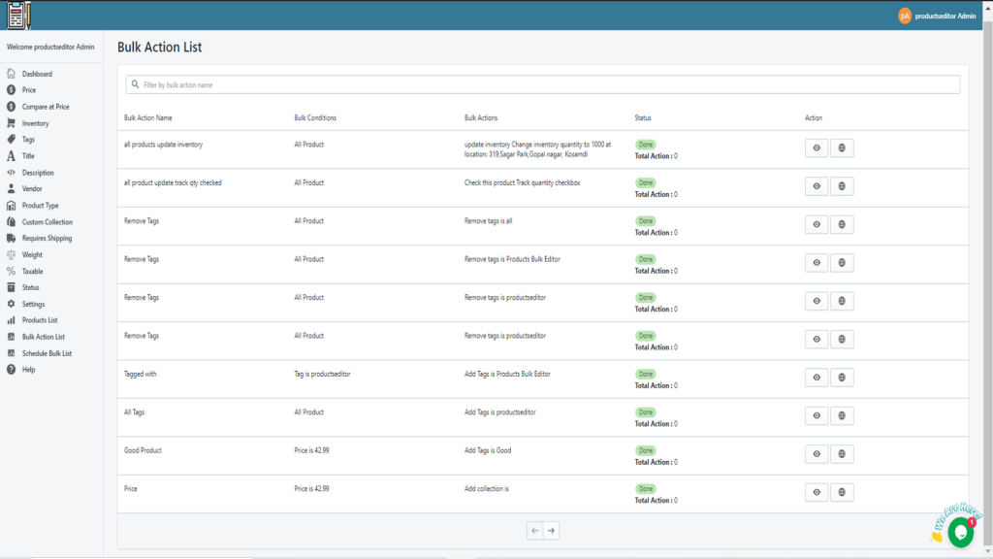View the 'Remove tags is Products Bulk Editor' row via eye

tap(817, 262)
